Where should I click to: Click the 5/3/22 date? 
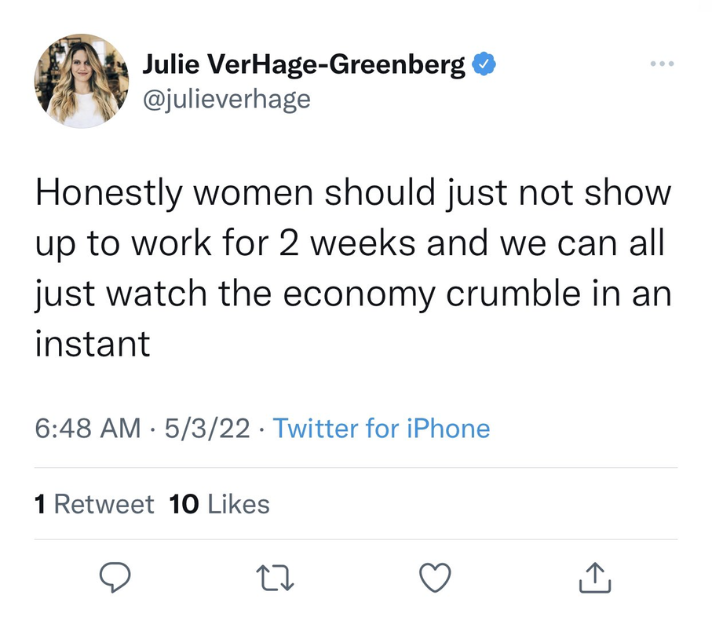(208, 429)
